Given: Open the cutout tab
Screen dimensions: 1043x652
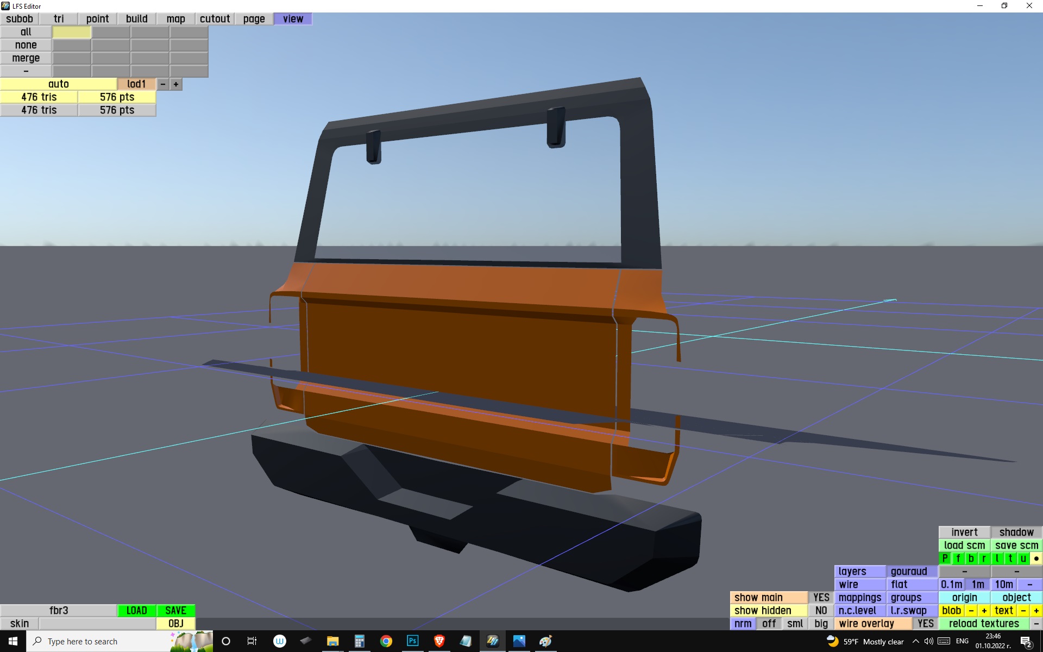Looking at the screenshot, I should 215,18.
